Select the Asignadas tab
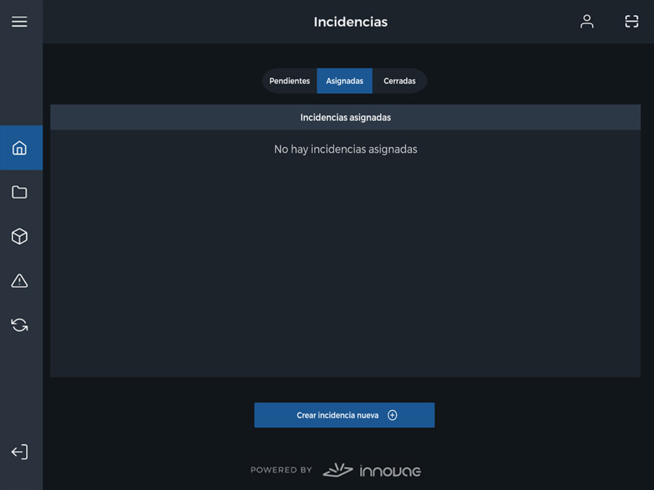Viewport: 654px width, 490px height. pyautogui.click(x=345, y=81)
